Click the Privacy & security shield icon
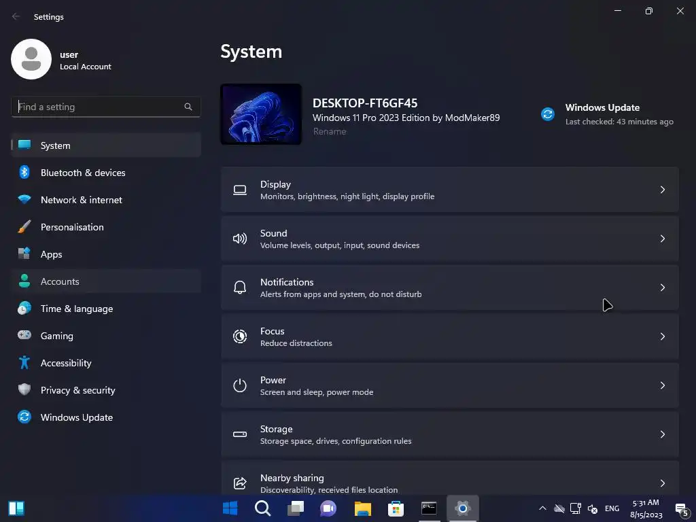Viewport: 696px width, 522px height. coord(24,389)
